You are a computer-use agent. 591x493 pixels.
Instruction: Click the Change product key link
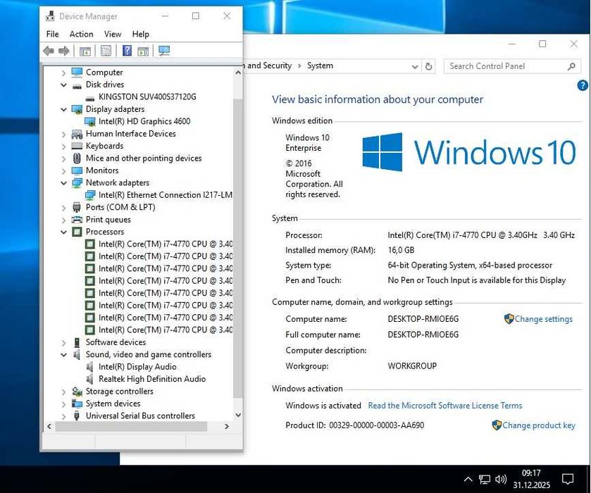coord(538,425)
